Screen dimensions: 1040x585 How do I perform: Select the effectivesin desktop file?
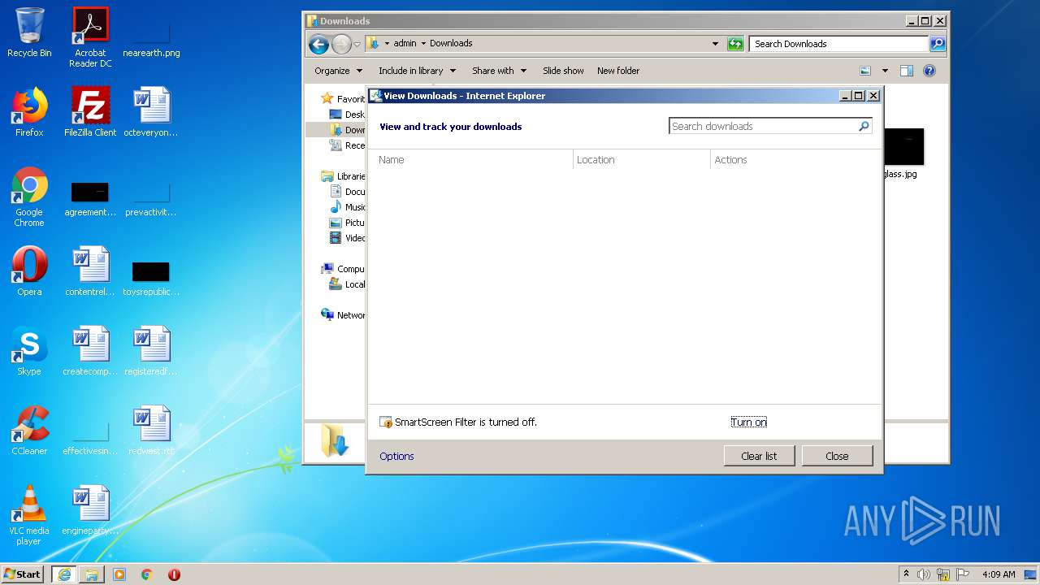[90, 439]
